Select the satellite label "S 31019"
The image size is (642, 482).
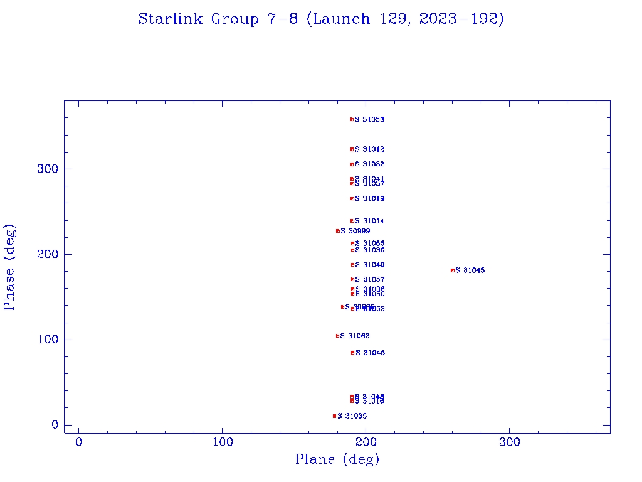tap(370, 199)
